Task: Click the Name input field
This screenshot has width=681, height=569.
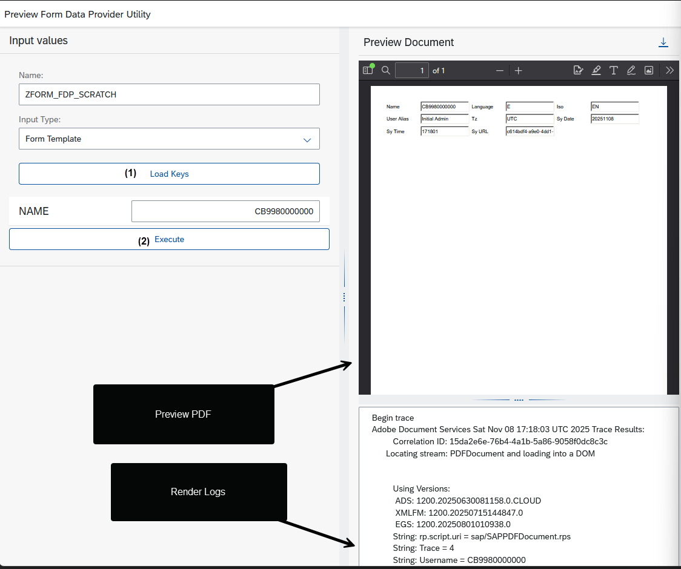Action: click(x=169, y=94)
